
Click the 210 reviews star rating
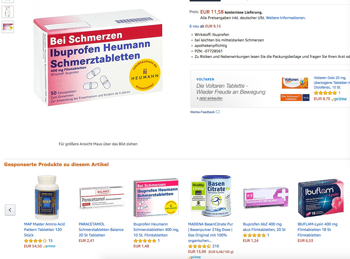tap(199, 246)
